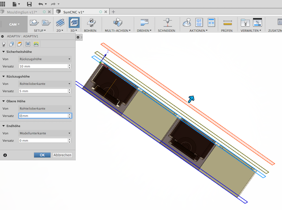
Task: Select the Schneiden cutting tool
Action: tap(167, 22)
